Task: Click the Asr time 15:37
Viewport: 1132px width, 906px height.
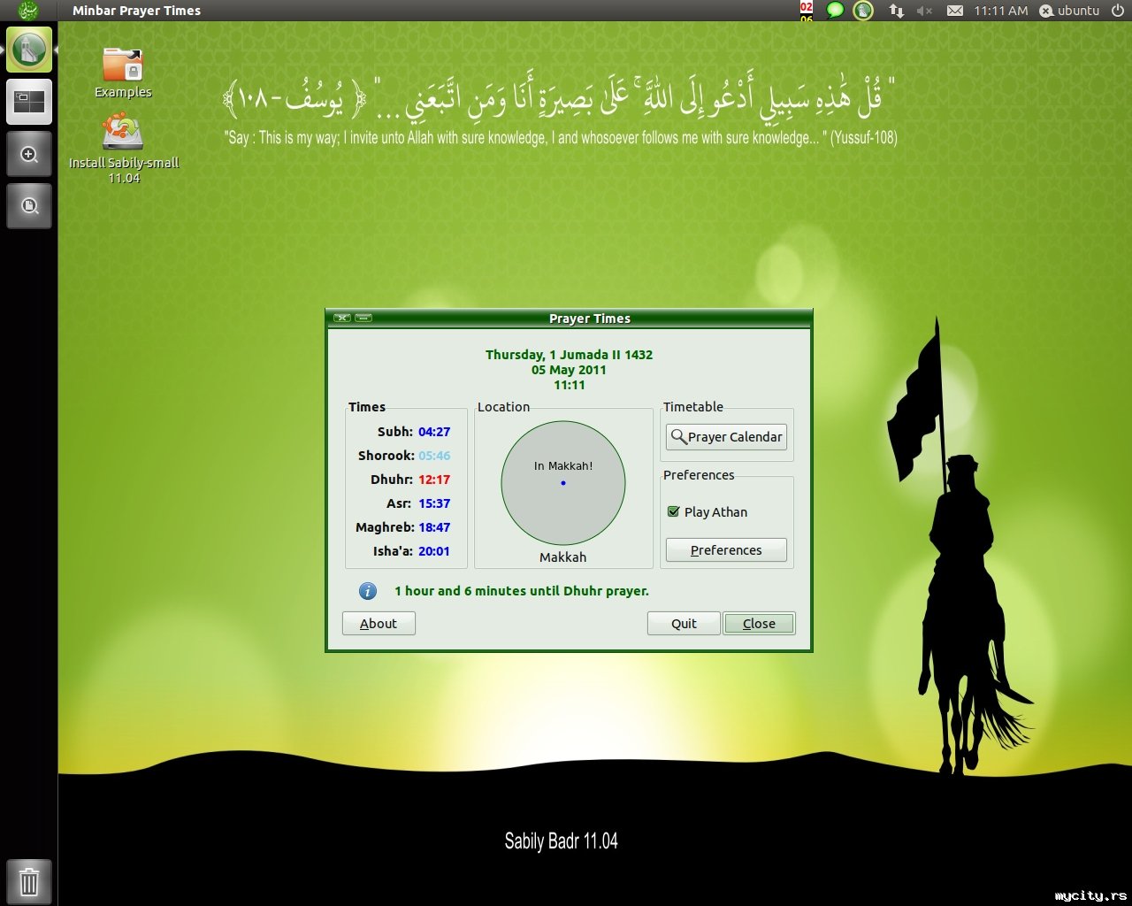Action: 434,503
